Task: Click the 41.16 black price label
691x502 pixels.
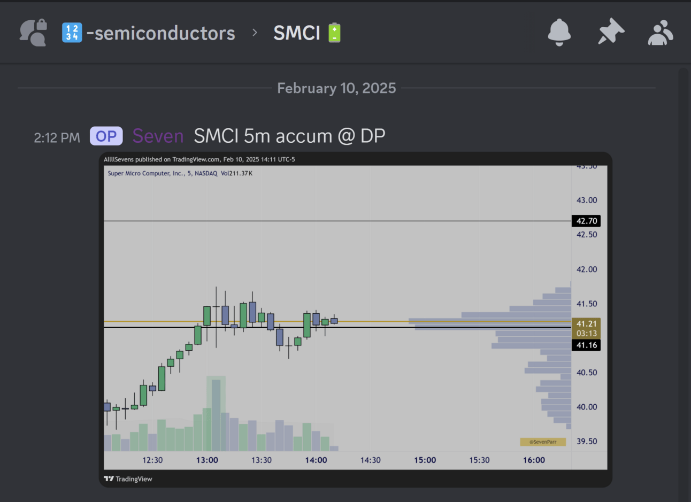Action: click(586, 345)
